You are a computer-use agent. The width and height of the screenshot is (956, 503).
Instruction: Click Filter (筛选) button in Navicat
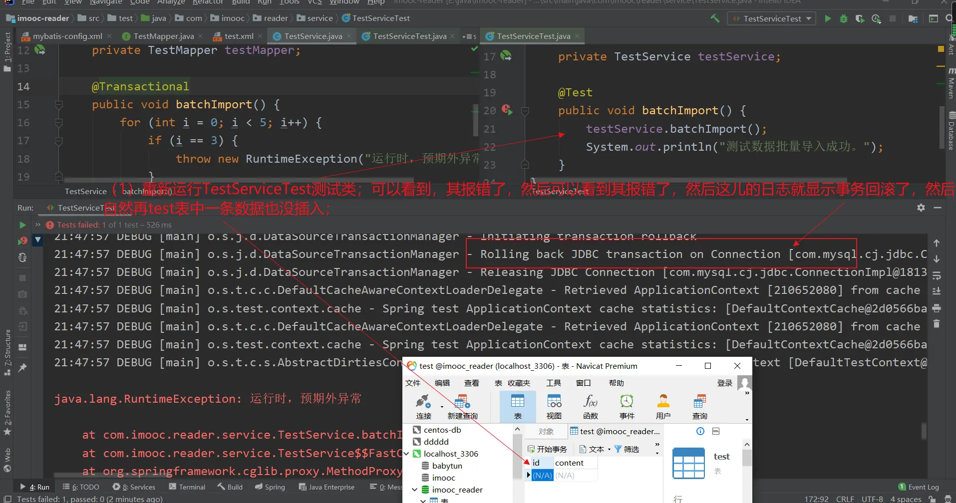pyautogui.click(x=627, y=449)
